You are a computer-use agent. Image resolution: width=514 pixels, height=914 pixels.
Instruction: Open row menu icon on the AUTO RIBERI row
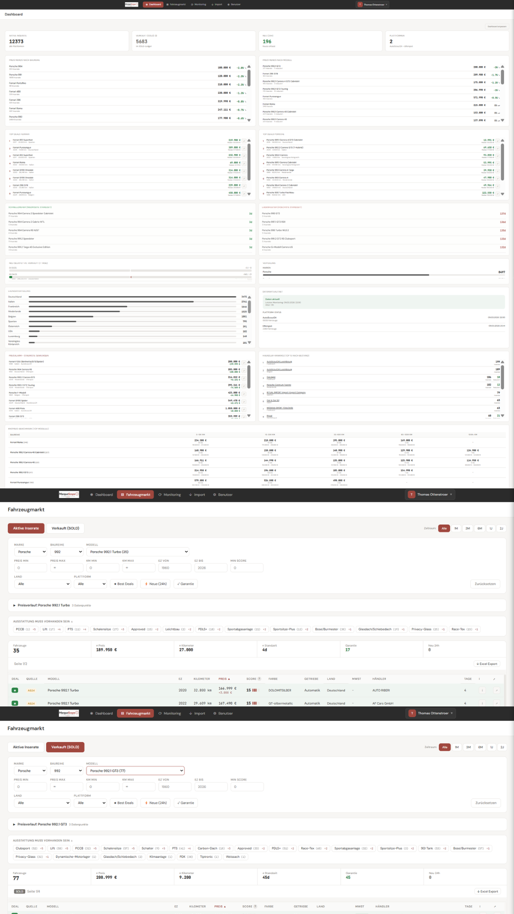(x=482, y=690)
